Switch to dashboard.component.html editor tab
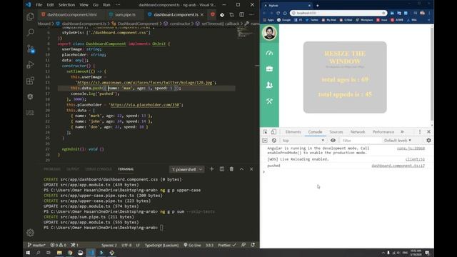Screen dimensions: 457x257 (x=71, y=14)
